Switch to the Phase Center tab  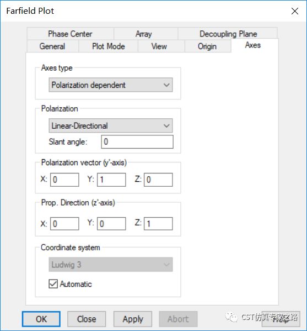[70, 34]
